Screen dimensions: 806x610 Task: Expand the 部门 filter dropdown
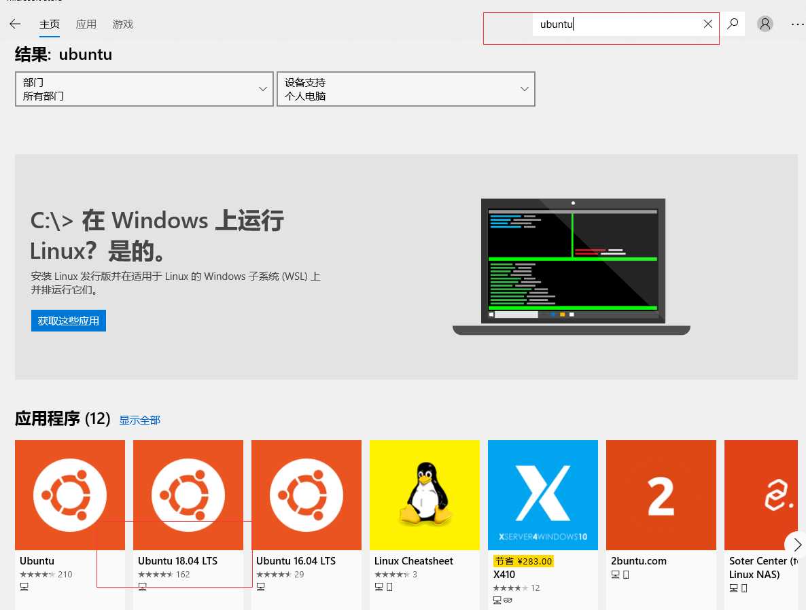point(145,89)
